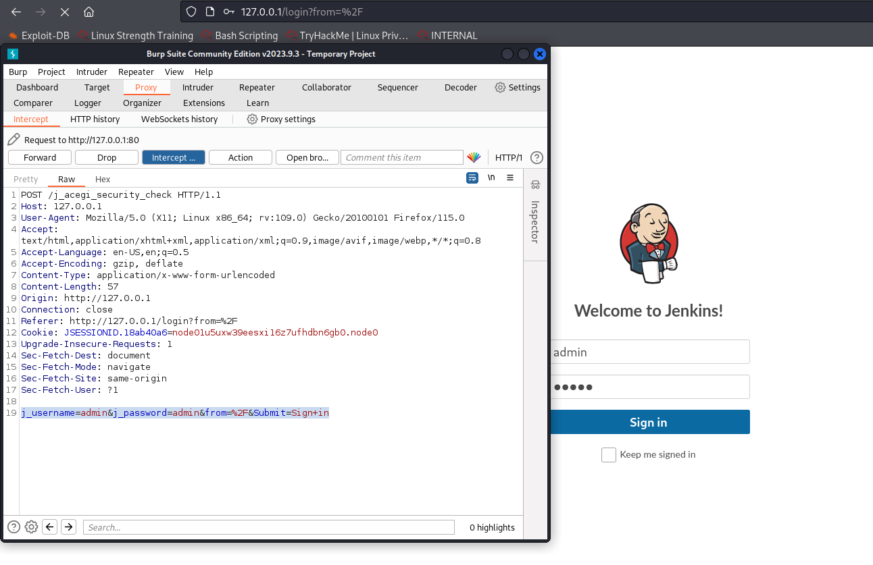Click the pencil edit target icon
873x565 pixels.
tap(14, 140)
